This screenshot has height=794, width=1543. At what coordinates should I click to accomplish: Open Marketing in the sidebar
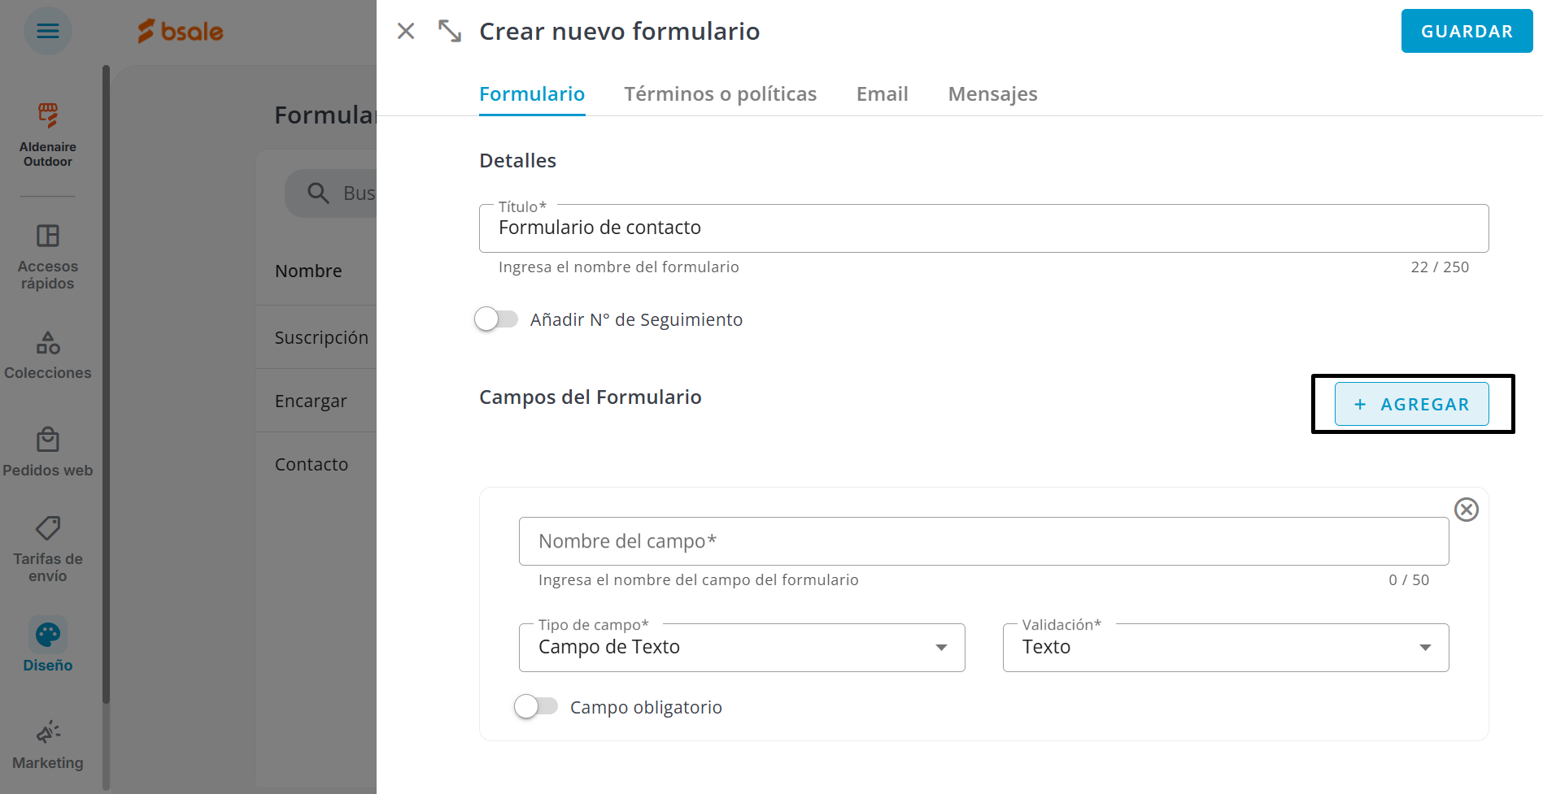48,745
